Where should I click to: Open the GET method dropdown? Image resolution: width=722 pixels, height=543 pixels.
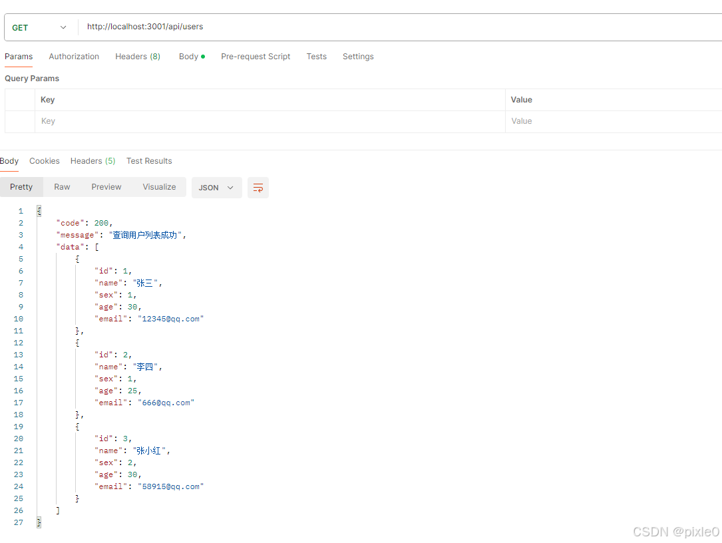pyautogui.click(x=40, y=28)
